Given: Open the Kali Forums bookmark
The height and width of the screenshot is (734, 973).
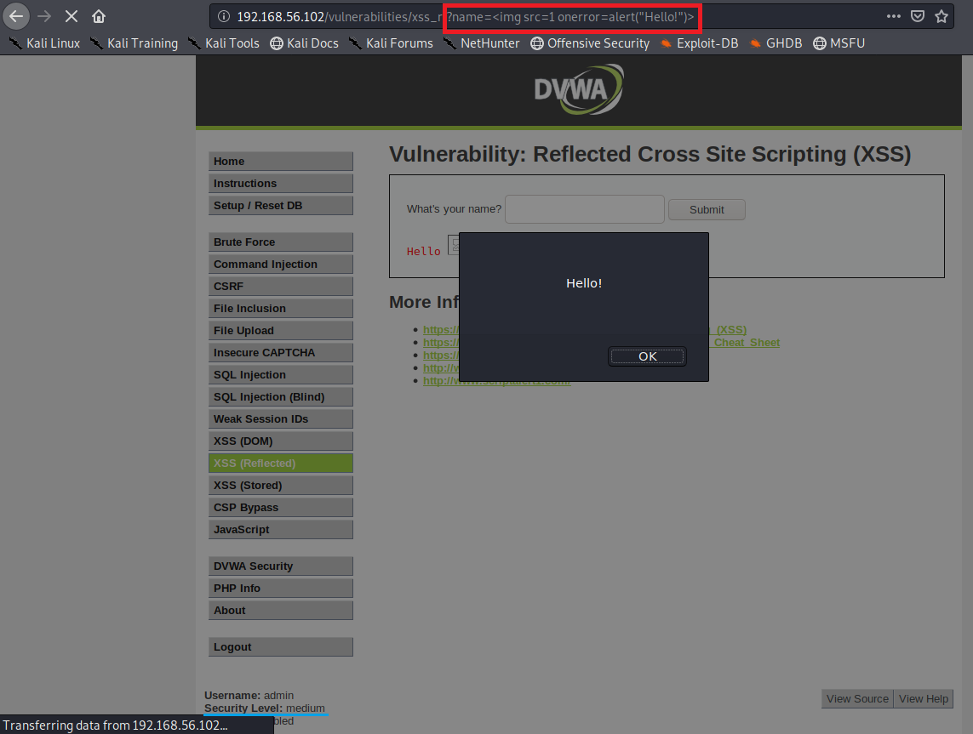Looking at the screenshot, I should [x=391, y=43].
